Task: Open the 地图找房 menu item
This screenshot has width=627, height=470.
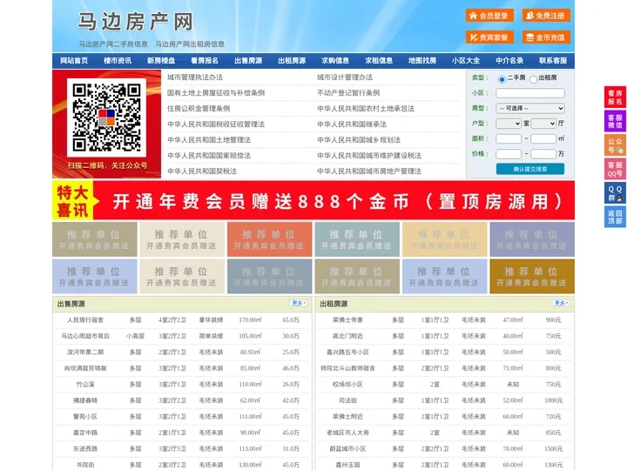Action: pyautogui.click(x=422, y=61)
